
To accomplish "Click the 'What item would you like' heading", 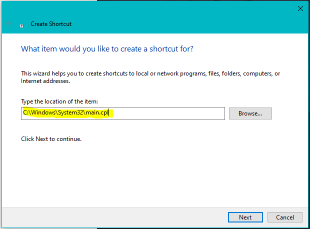I will click(x=107, y=49).
